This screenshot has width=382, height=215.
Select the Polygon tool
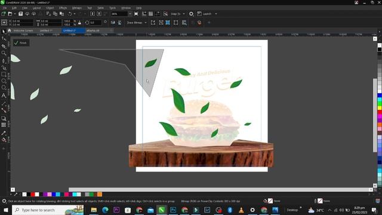(x=4, y=88)
